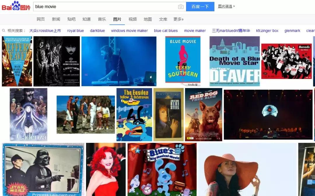Open related search glenmark

[292, 30]
